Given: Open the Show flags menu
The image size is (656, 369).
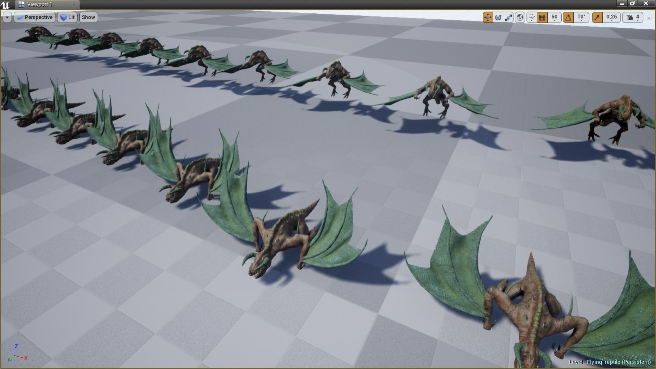Looking at the screenshot, I should tap(88, 17).
